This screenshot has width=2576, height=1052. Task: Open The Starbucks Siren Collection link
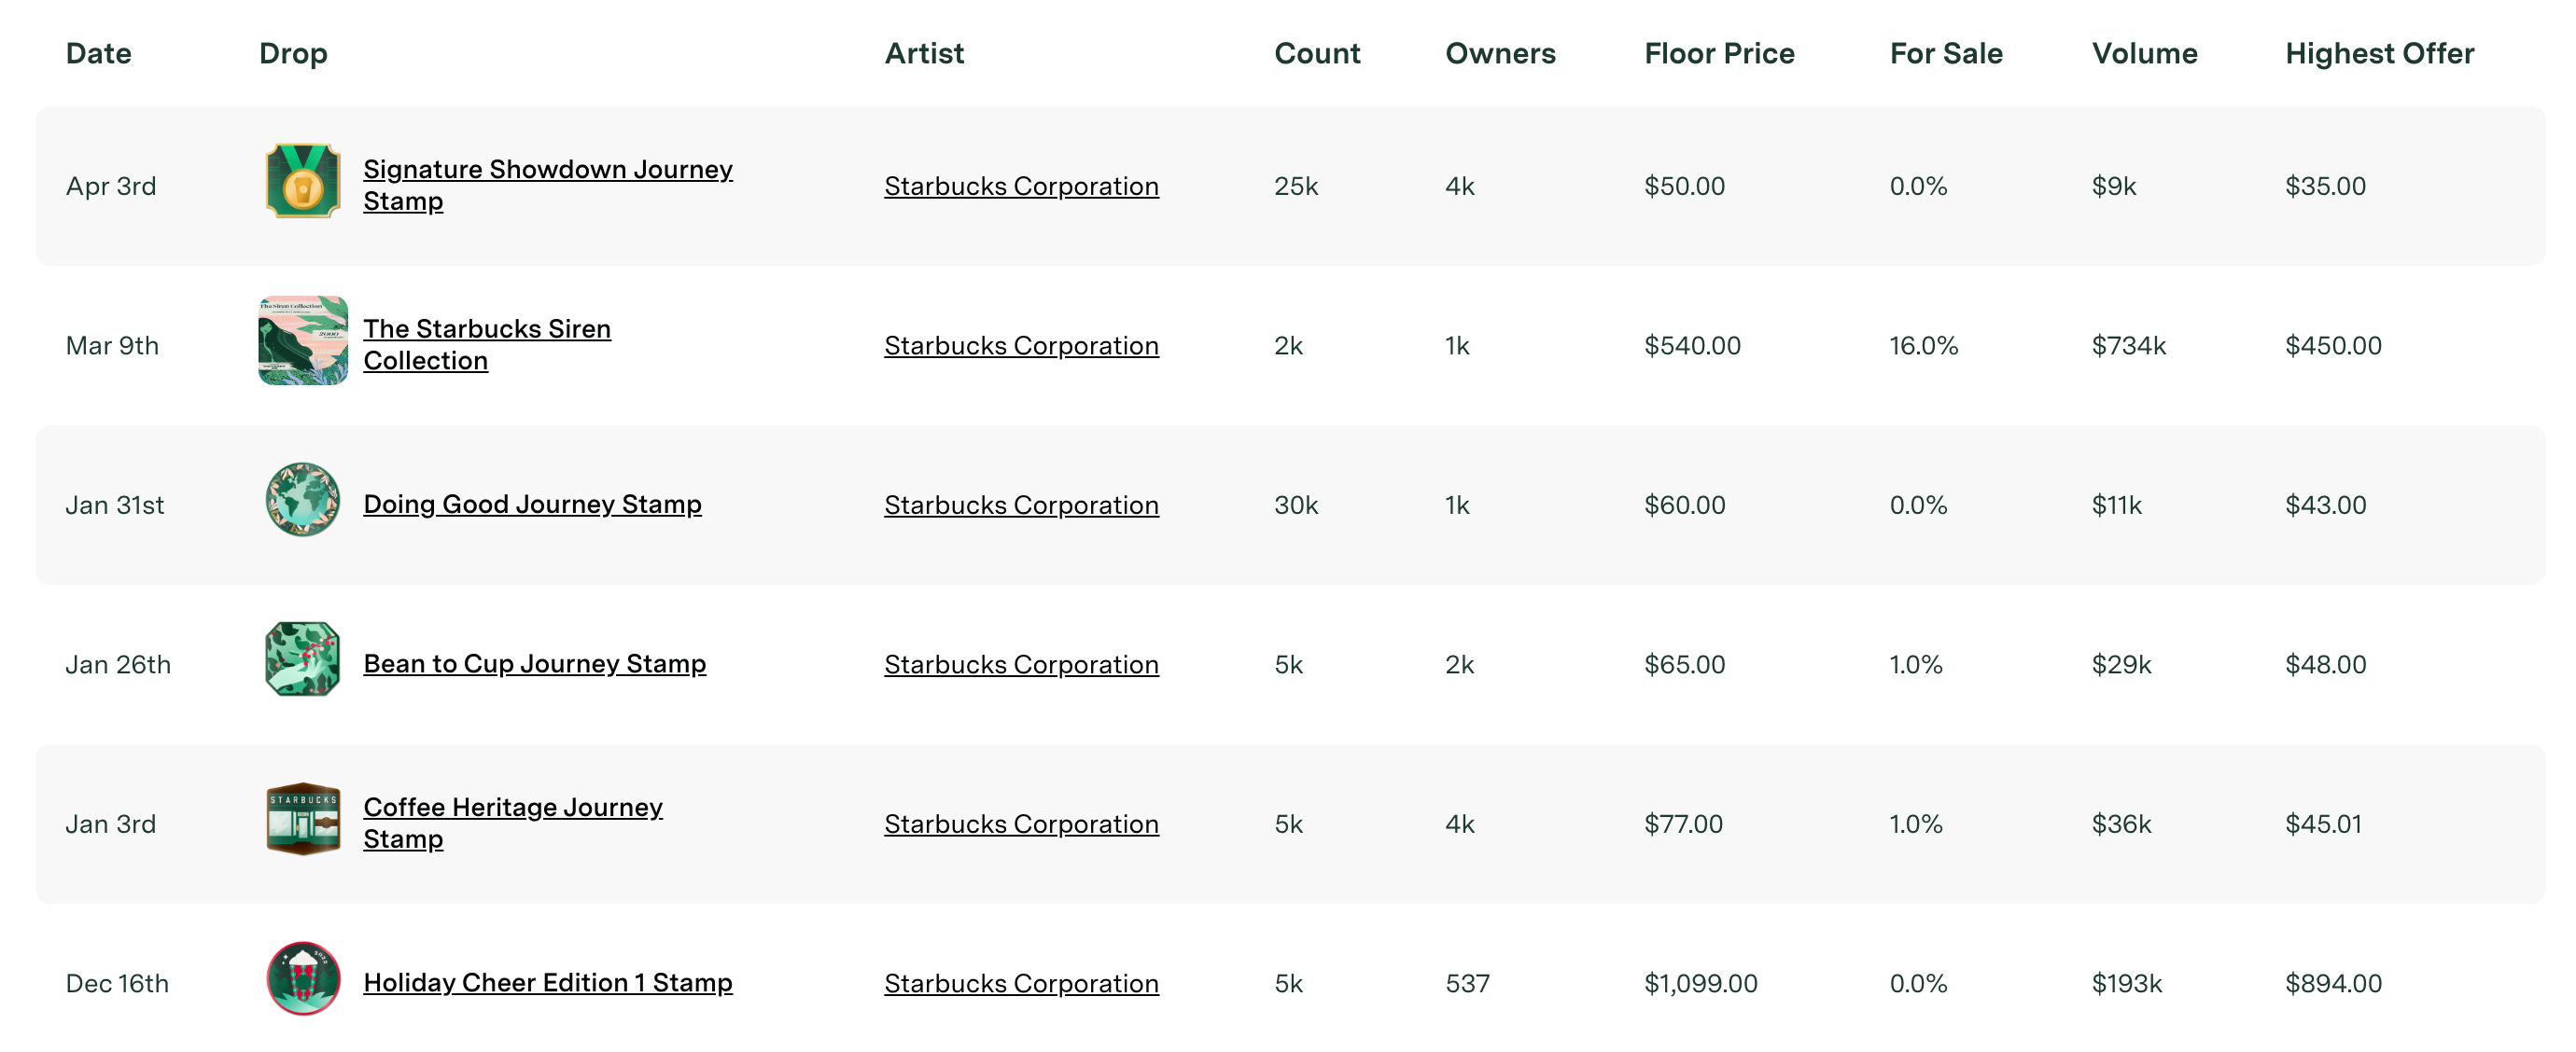(x=486, y=330)
